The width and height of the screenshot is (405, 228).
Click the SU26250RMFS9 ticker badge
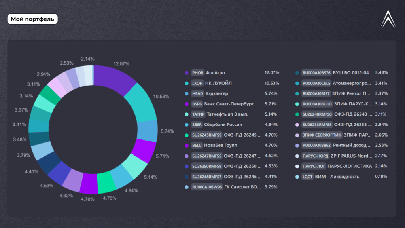click(x=206, y=166)
